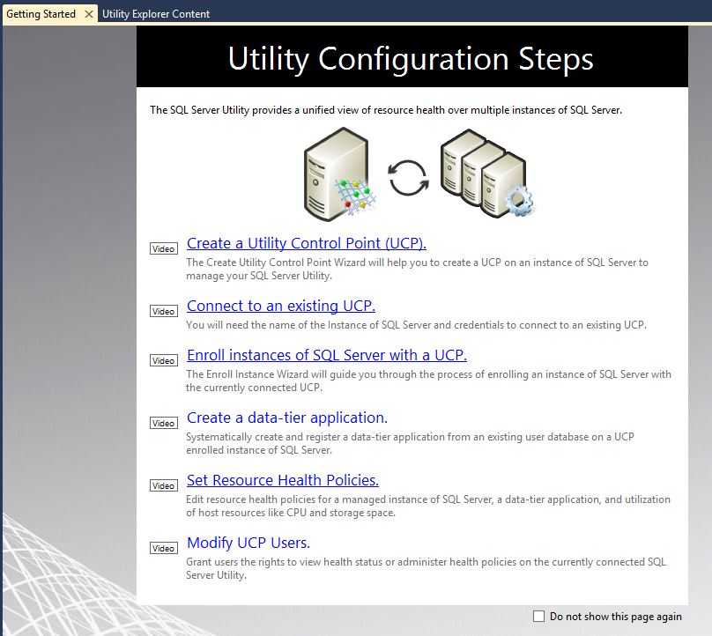Click the SQL Server Utility intro sentence
Image resolution: width=712 pixels, height=636 pixels.
pos(386,110)
